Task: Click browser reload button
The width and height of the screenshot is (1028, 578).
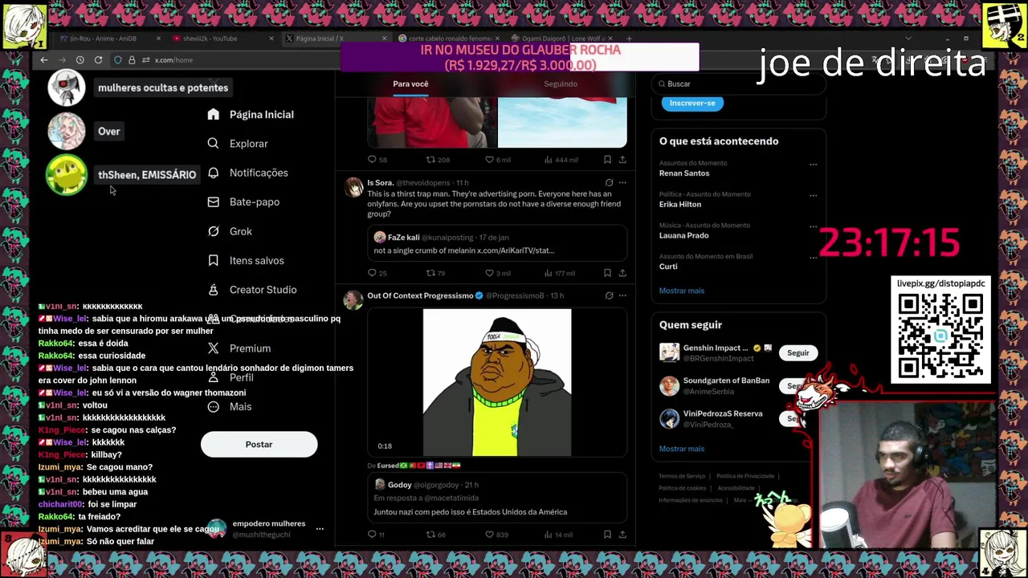Action: [98, 60]
